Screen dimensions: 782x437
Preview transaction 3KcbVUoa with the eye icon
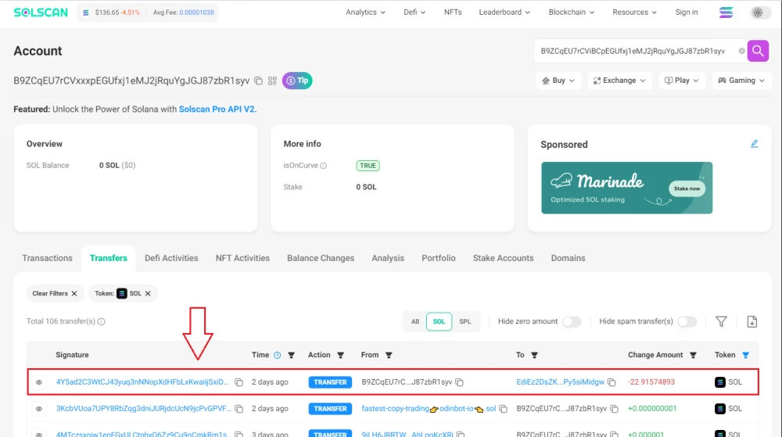[x=39, y=409]
